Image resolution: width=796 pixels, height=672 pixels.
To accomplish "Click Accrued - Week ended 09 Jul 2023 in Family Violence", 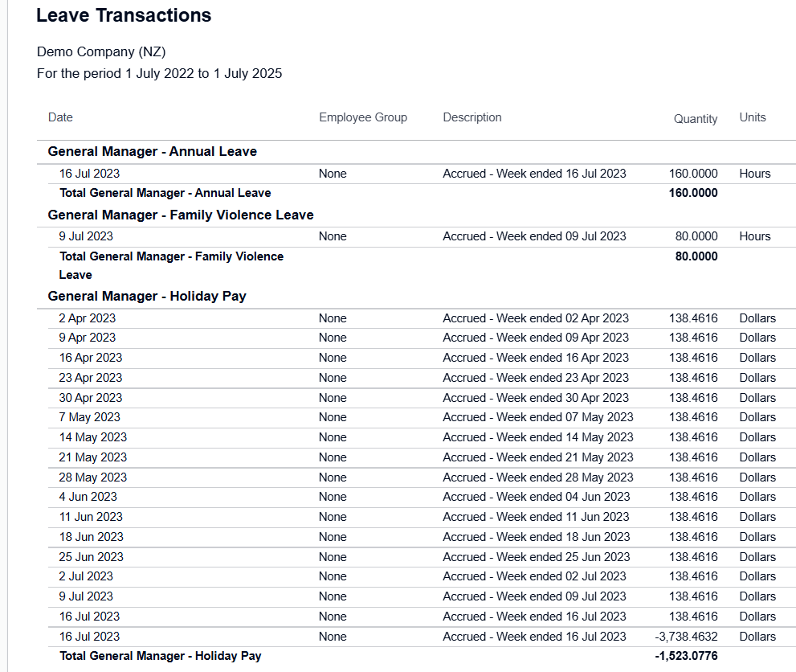I will [x=535, y=236].
